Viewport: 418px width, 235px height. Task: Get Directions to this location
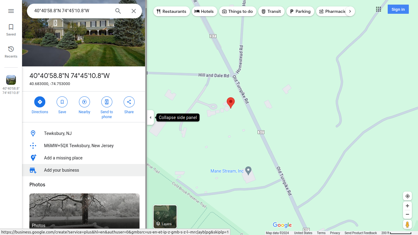click(40, 105)
